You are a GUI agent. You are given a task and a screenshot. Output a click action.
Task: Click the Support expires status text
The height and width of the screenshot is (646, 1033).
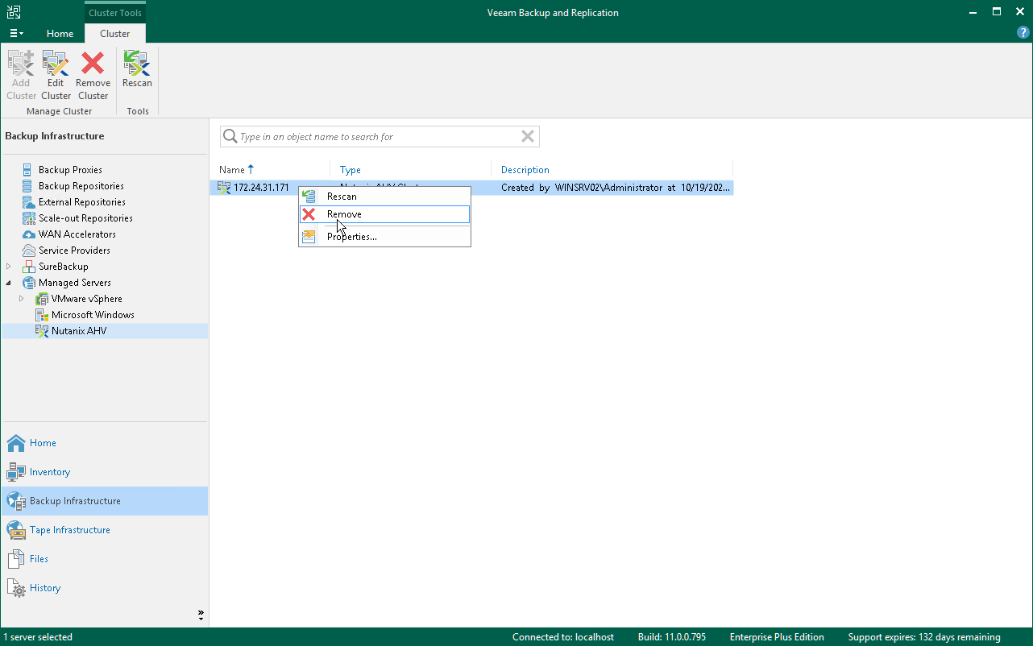923,637
